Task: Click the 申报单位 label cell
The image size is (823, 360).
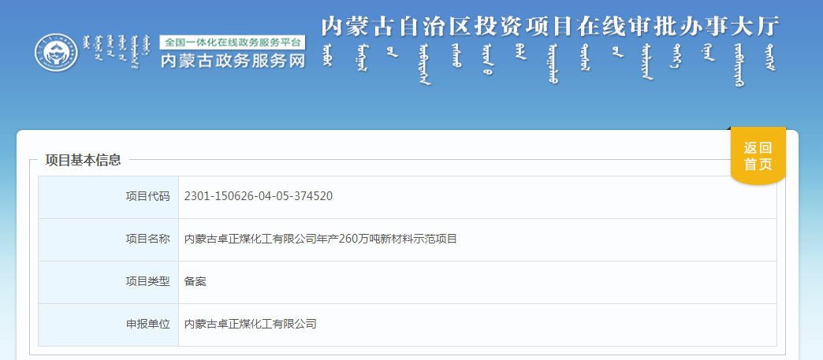Action: [x=109, y=325]
